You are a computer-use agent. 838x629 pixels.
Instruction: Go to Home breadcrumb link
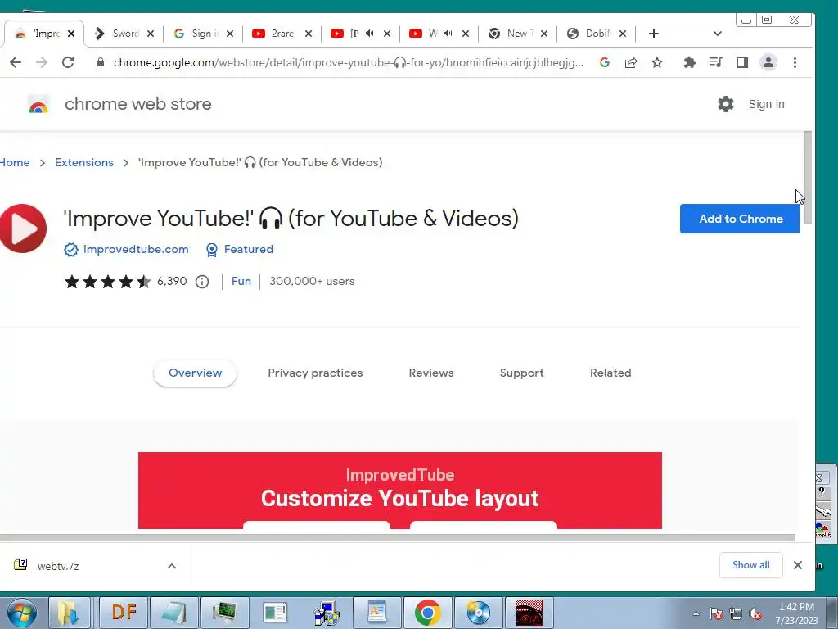pos(15,163)
